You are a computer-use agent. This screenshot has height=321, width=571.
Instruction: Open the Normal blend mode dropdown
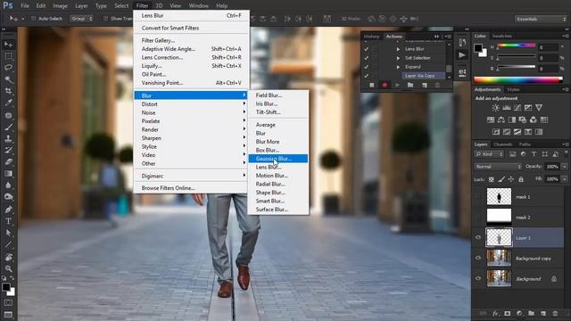tap(498, 167)
